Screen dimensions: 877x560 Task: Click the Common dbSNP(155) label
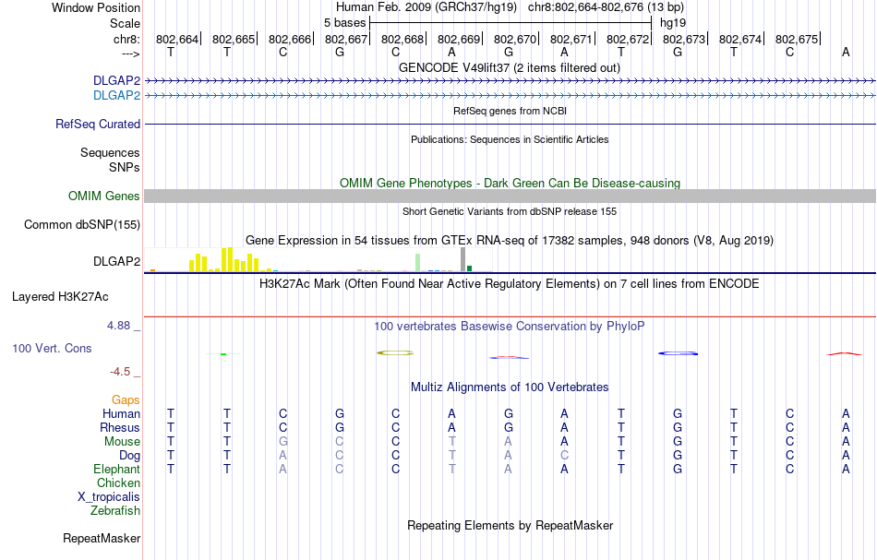click(81, 225)
